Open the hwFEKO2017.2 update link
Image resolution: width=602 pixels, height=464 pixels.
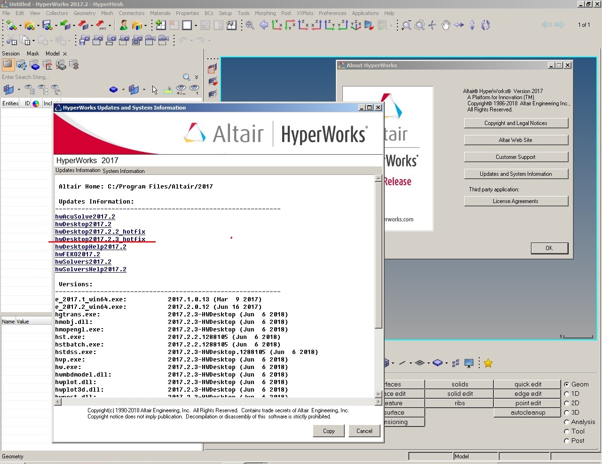pos(78,254)
